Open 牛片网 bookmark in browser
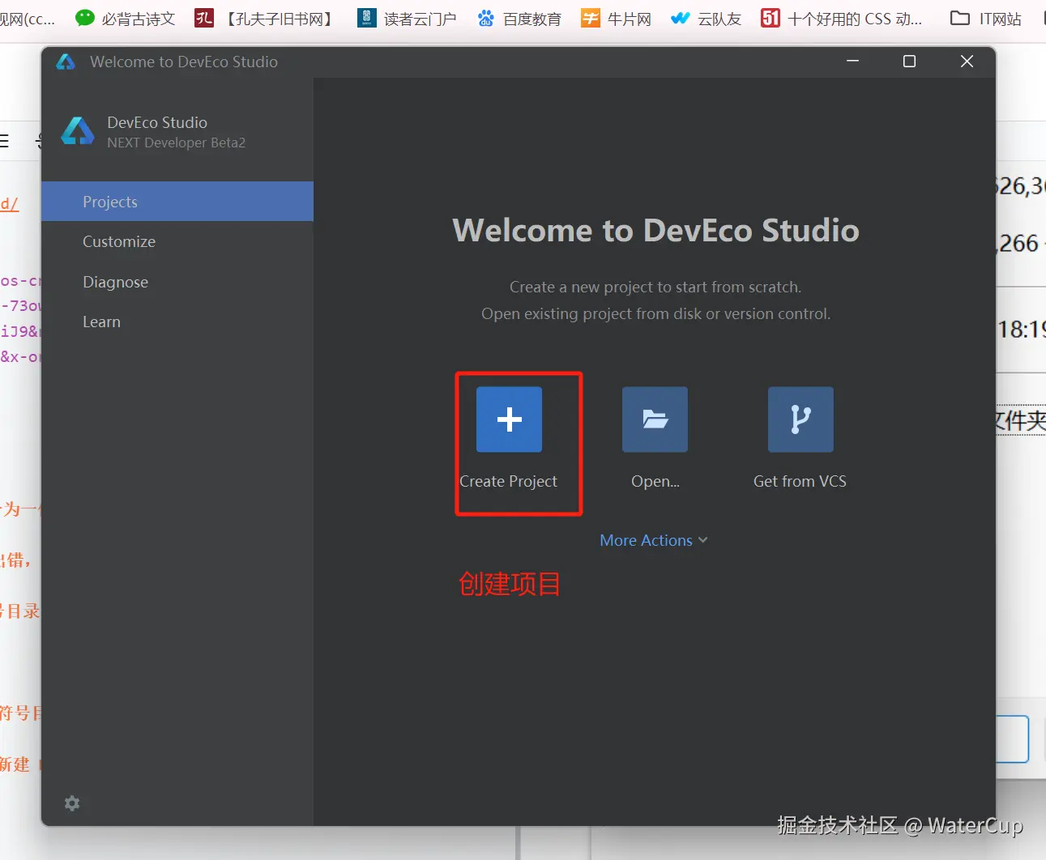 pyautogui.click(x=617, y=19)
